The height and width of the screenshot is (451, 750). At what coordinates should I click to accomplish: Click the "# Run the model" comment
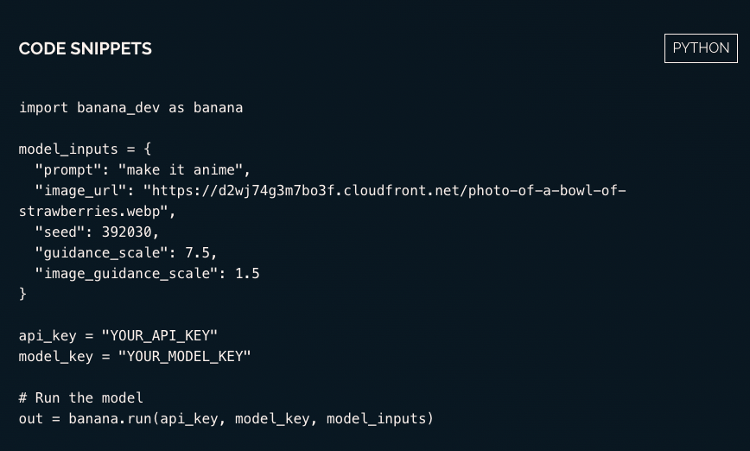tap(80, 398)
